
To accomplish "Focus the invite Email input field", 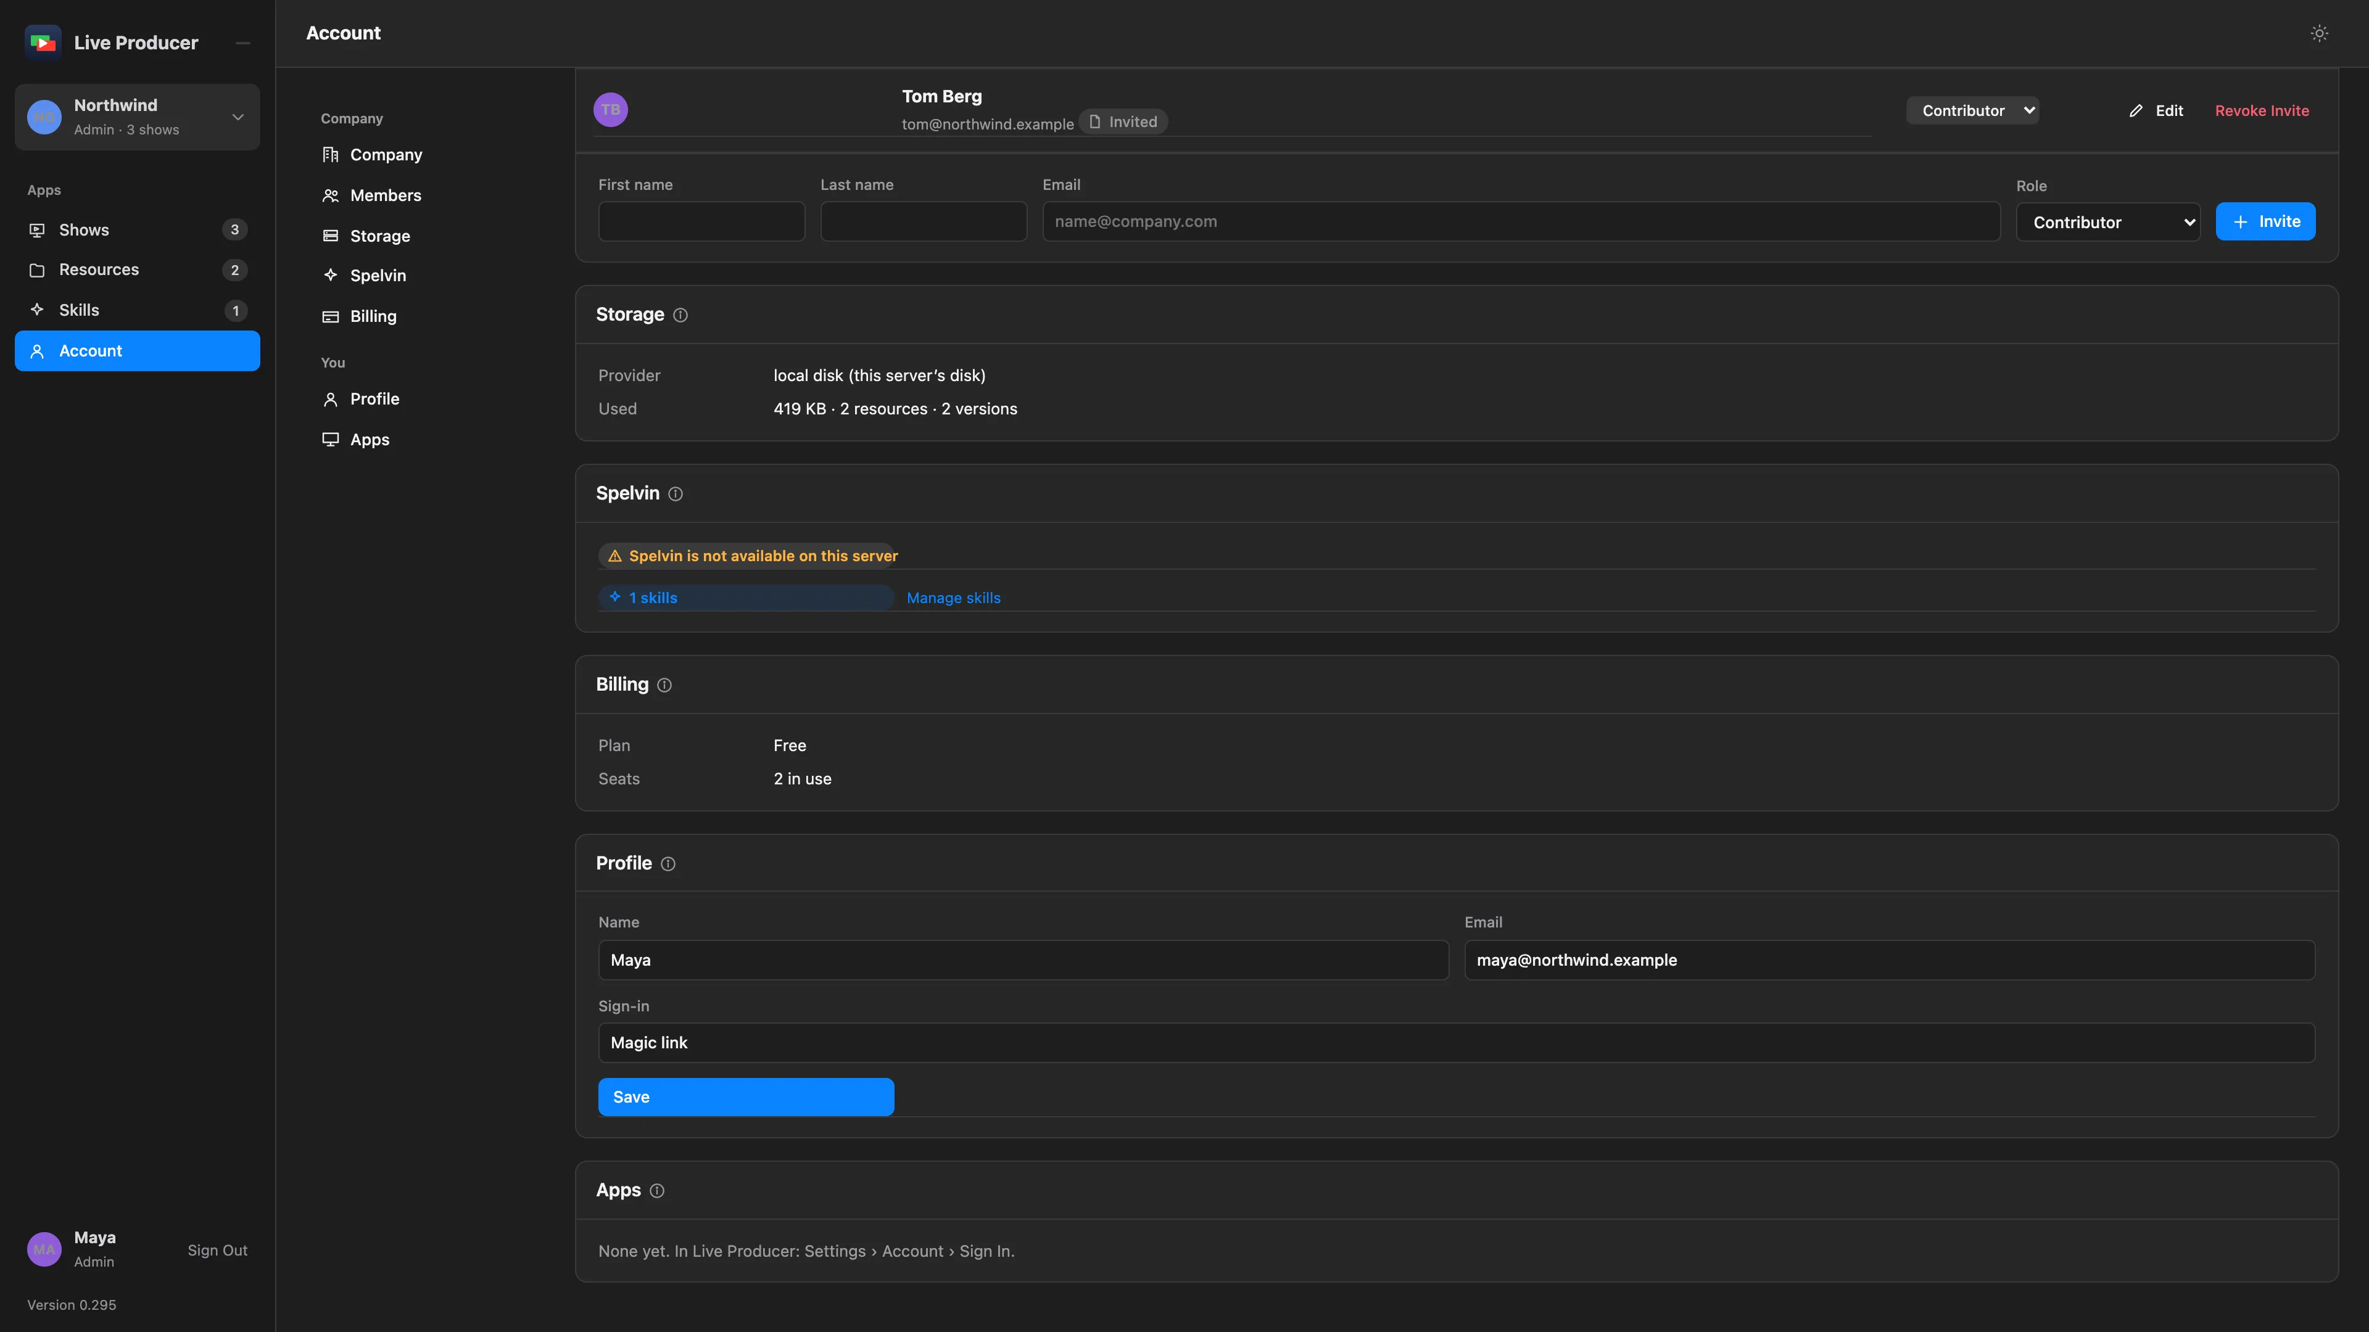I will click(1521, 221).
